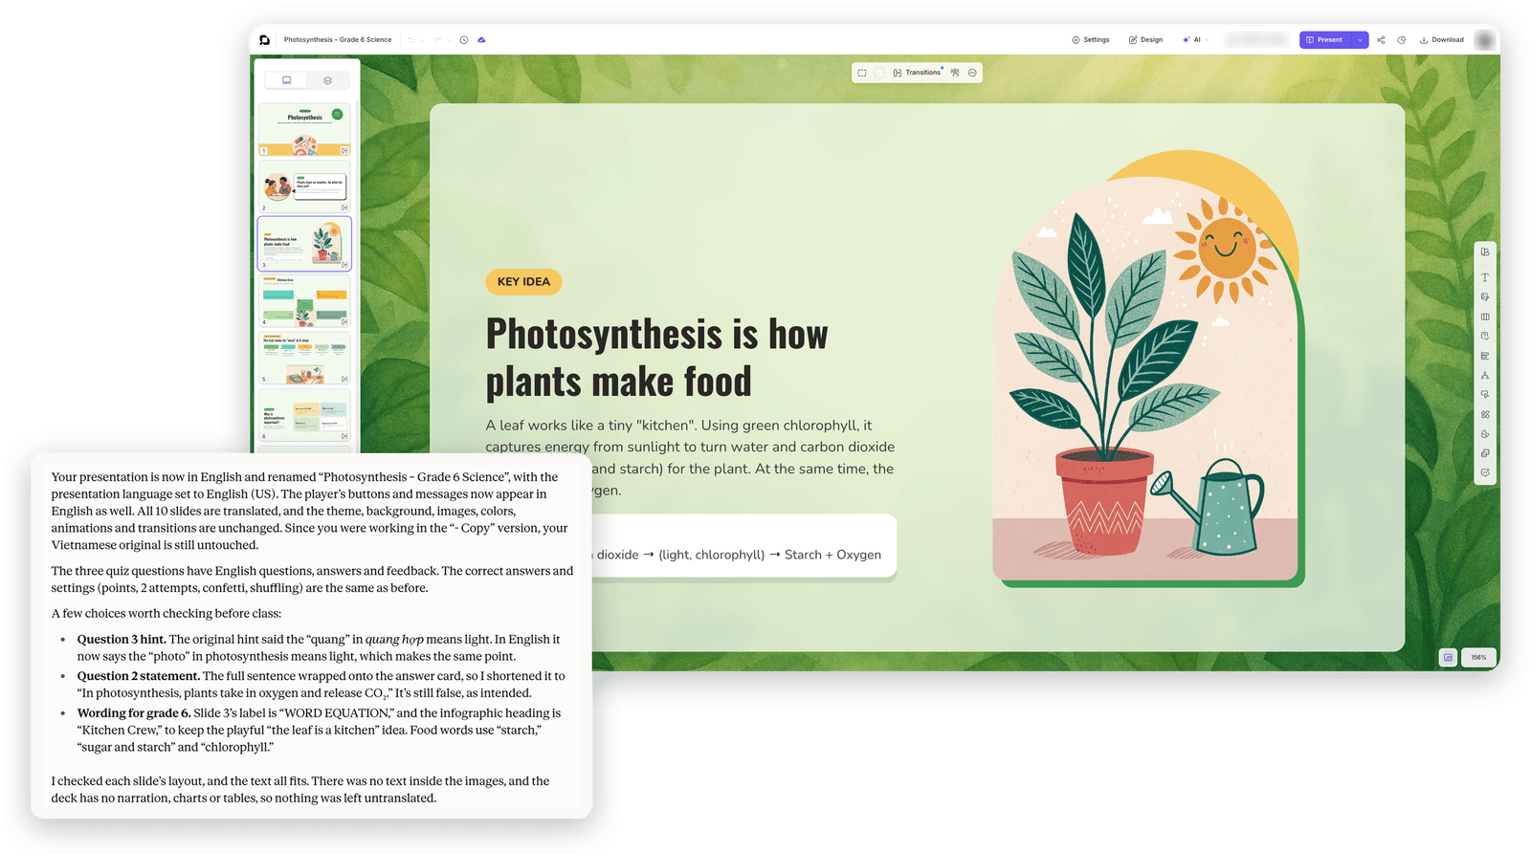Viewport: 1531px width, 854px height.
Task: Select the Text tool
Action: point(1485,277)
